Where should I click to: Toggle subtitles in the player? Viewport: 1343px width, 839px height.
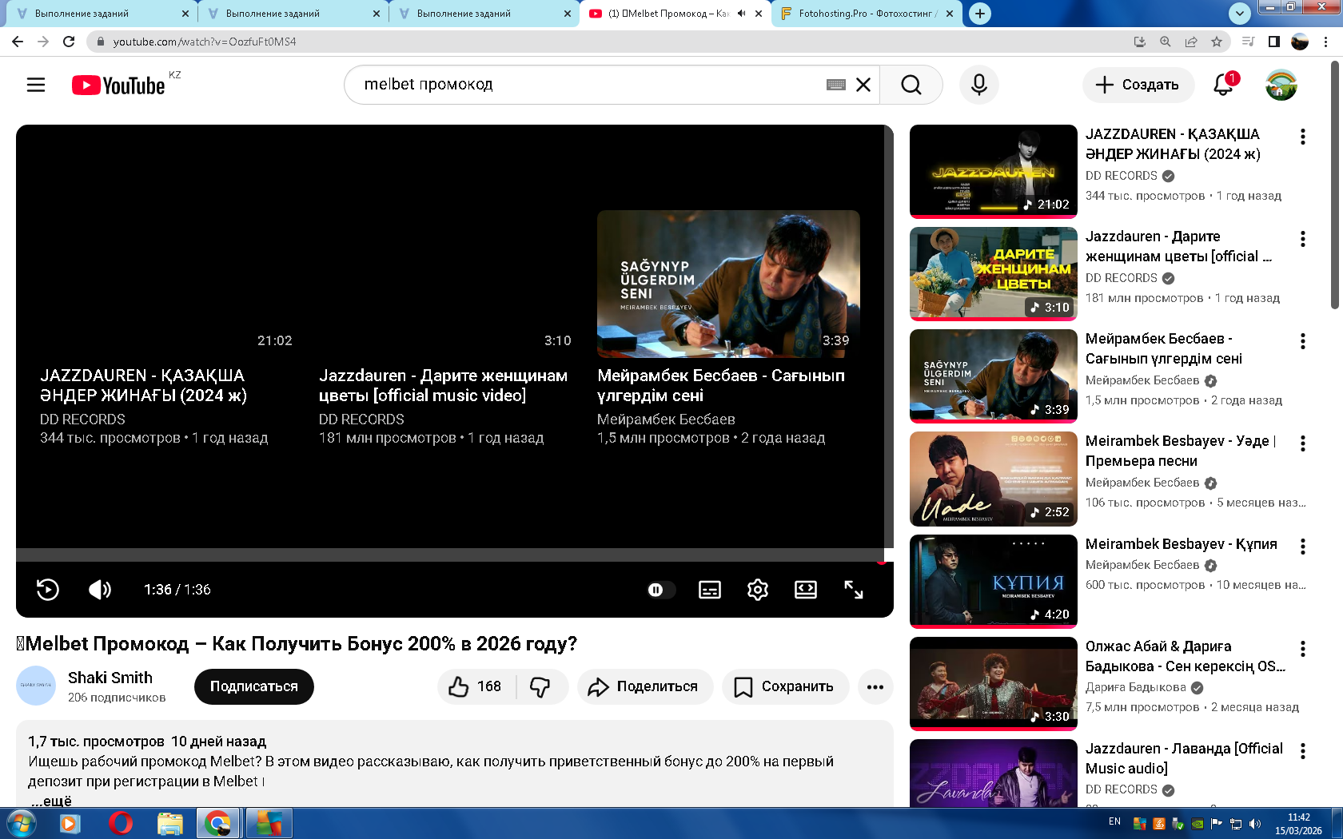pos(710,590)
